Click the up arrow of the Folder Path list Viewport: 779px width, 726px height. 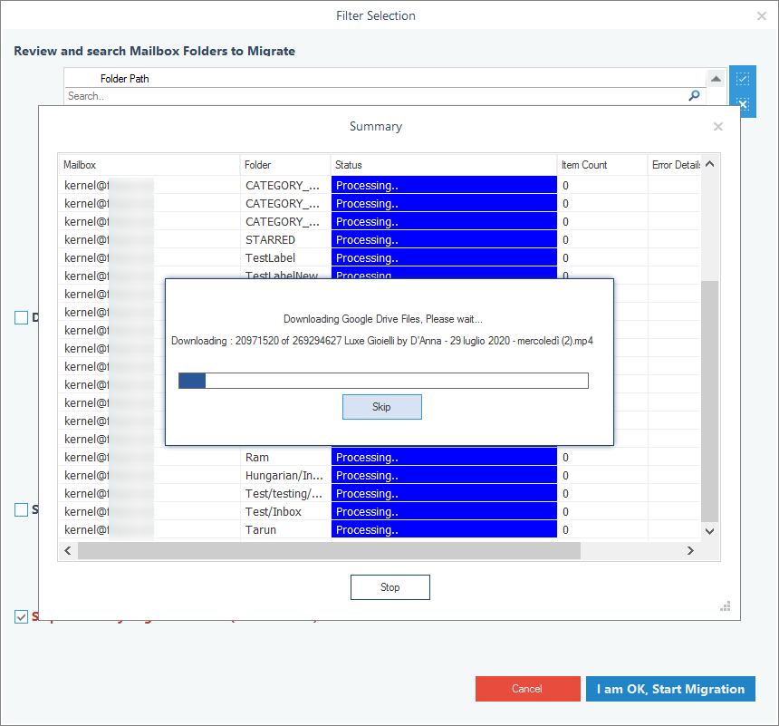(716, 79)
